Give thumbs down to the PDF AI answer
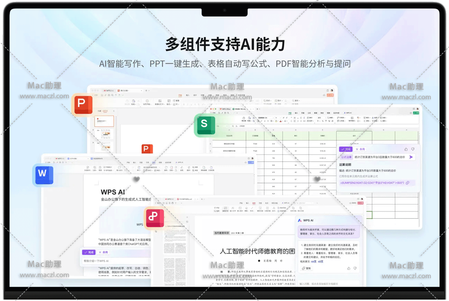Viewport: 449px width, 301px height. point(355,268)
